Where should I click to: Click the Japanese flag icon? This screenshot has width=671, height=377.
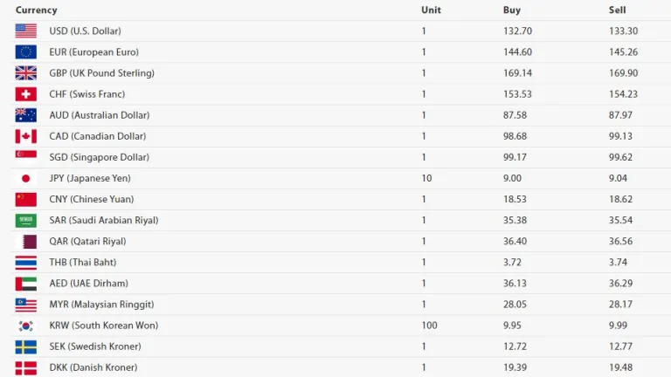pos(25,178)
